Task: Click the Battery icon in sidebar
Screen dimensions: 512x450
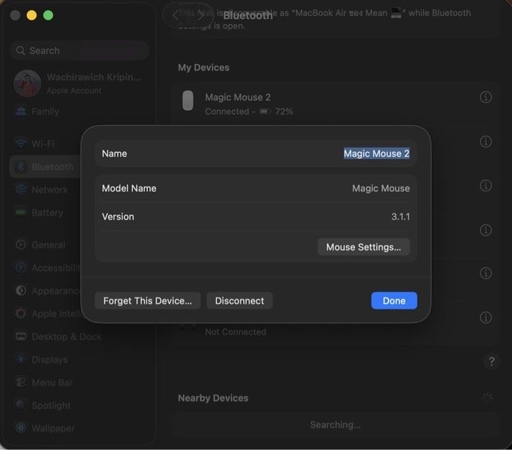Action: coord(21,212)
